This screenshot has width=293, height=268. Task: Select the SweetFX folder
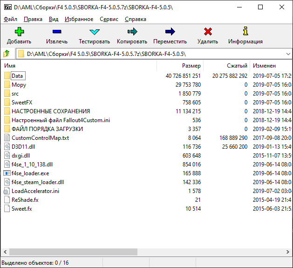pyautogui.click(x=22, y=103)
